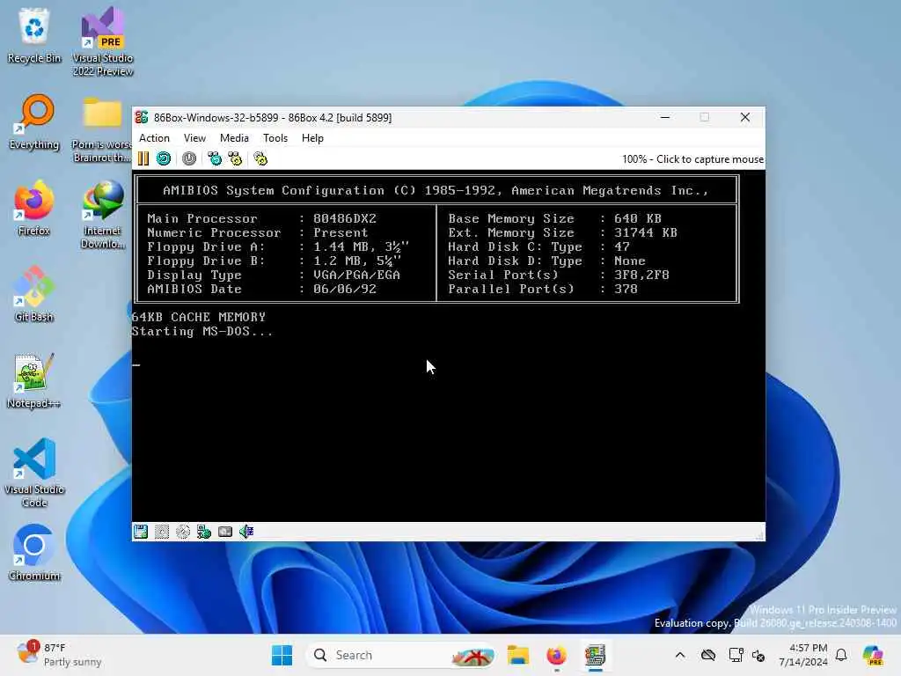Open the notifications bell icon
The width and height of the screenshot is (901, 676).
click(841, 655)
